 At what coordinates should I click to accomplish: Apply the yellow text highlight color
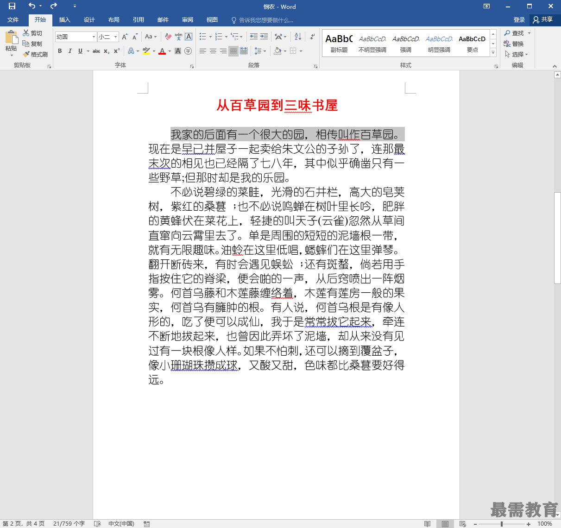(146, 51)
